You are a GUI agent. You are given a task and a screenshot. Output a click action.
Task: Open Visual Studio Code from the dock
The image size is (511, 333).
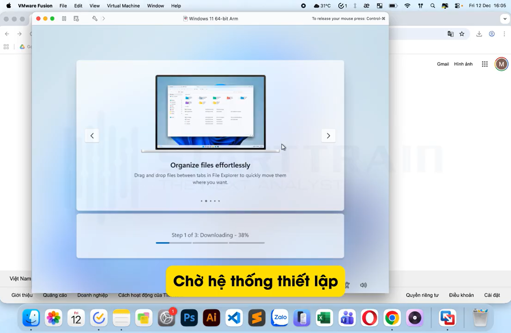coord(234,318)
